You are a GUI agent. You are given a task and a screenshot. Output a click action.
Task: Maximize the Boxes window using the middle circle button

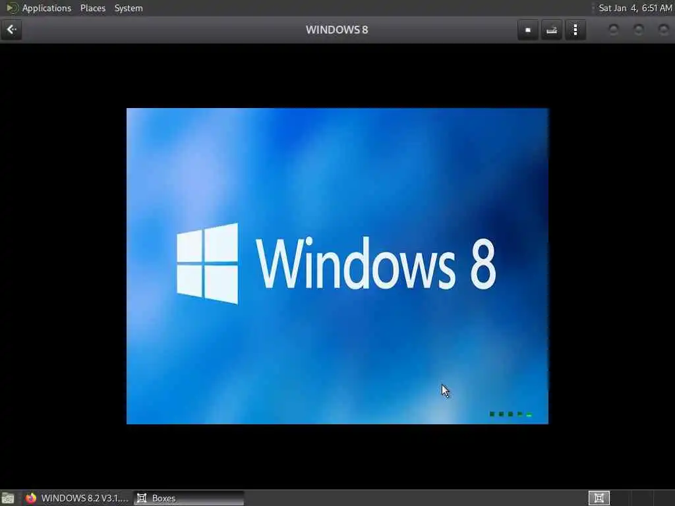coord(638,30)
